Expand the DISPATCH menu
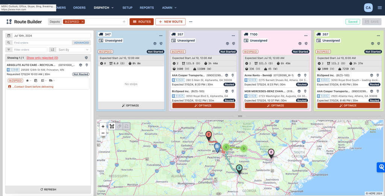This screenshot has height=196, width=385. click(104, 8)
